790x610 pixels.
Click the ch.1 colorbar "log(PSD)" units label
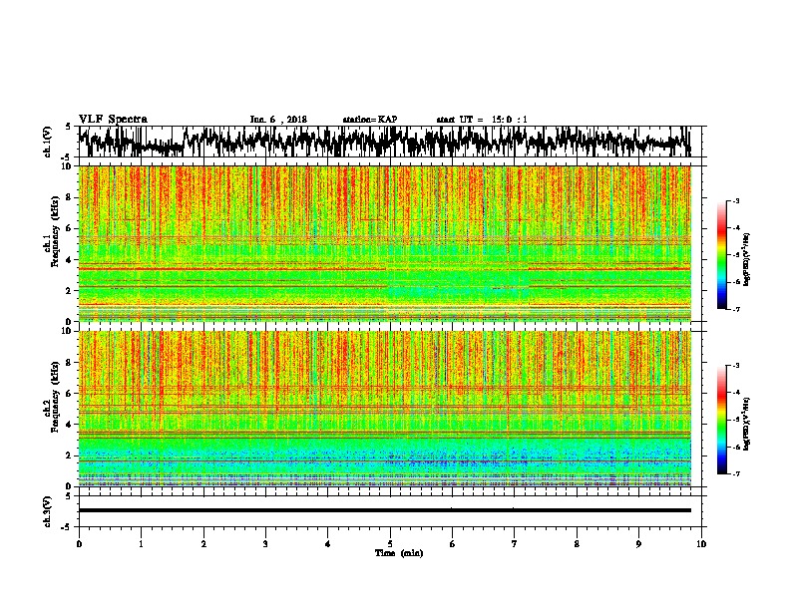tap(747, 260)
